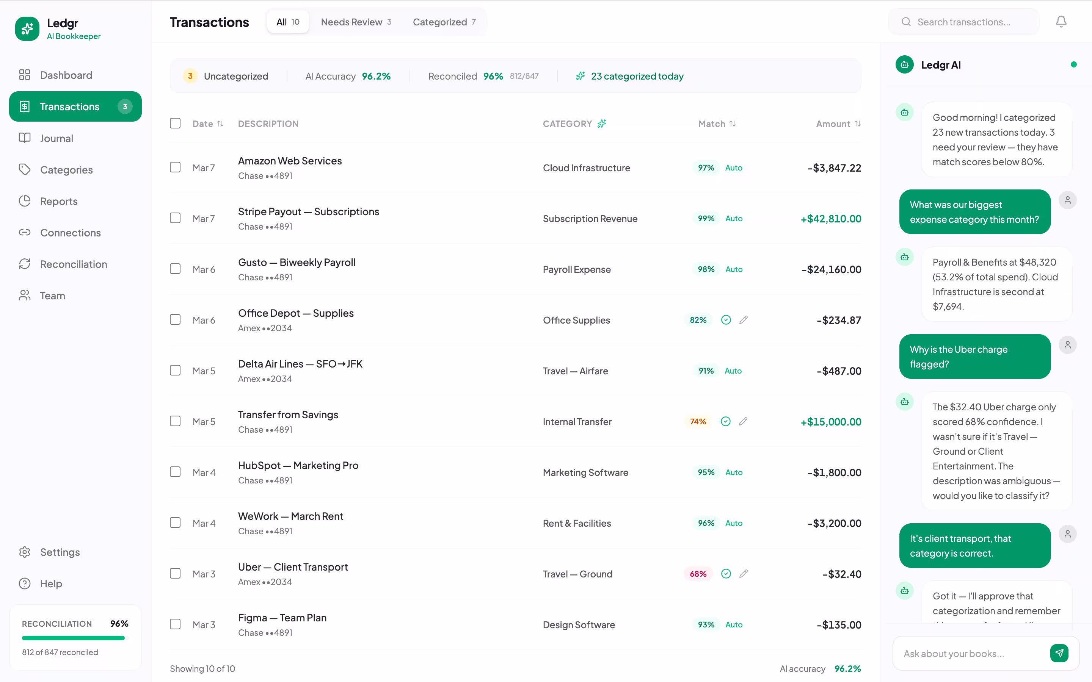Toggle Date column sort arrows
Viewport: 1092px width, 682px height.
coord(221,123)
